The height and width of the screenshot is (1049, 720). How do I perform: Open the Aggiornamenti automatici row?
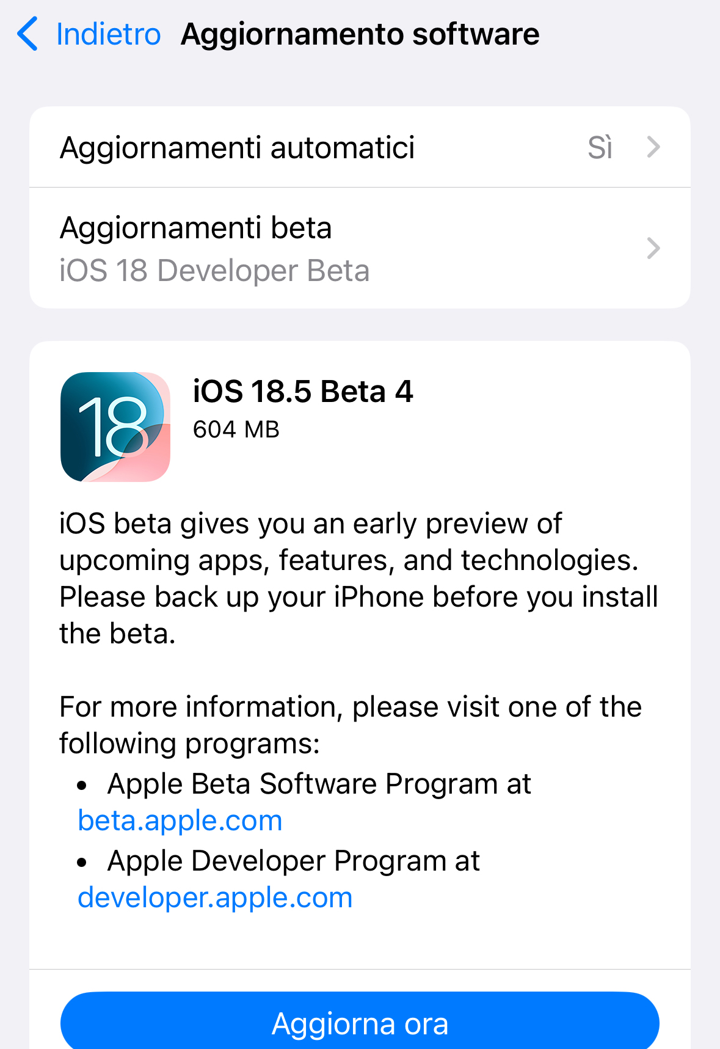click(x=238, y=148)
